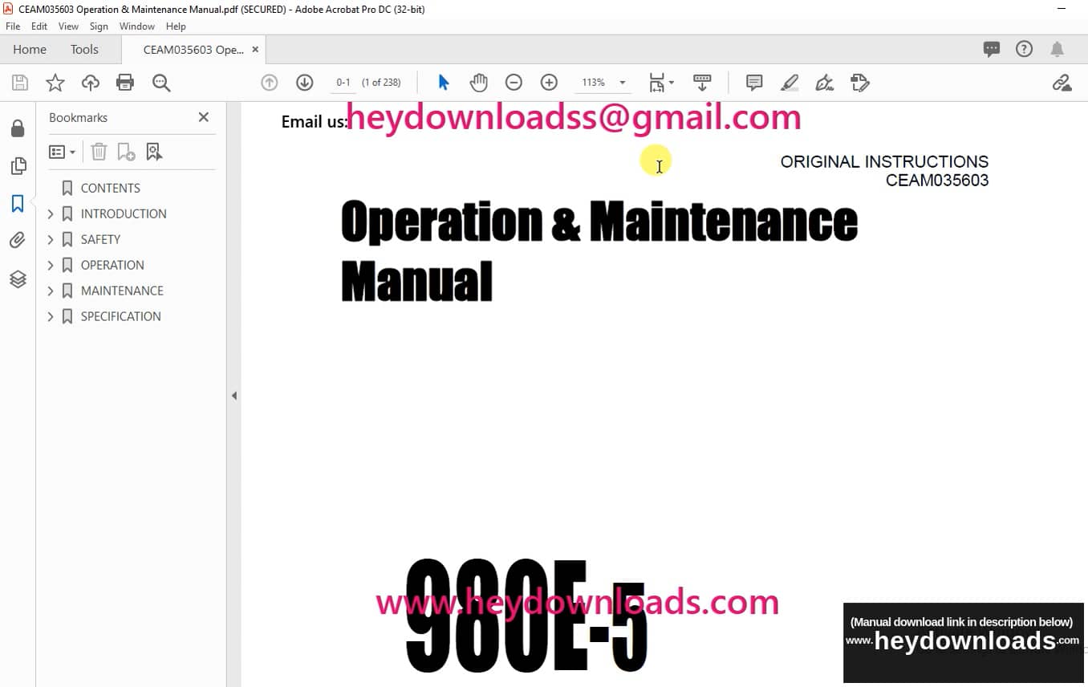Image resolution: width=1088 pixels, height=687 pixels.
Task: Switch to the Tools tab
Action: [x=84, y=50]
